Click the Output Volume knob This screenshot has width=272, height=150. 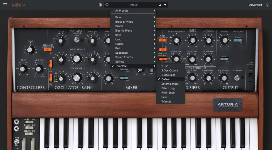(225, 40)
